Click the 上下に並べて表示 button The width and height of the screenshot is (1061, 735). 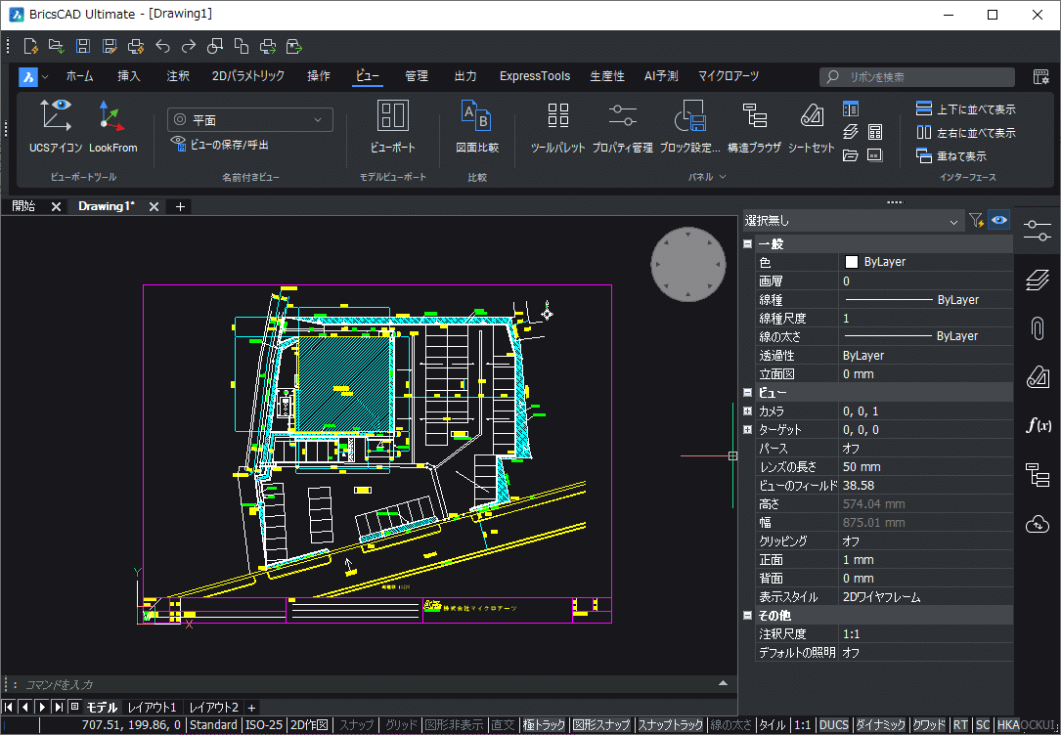click(x=965, y=109)
